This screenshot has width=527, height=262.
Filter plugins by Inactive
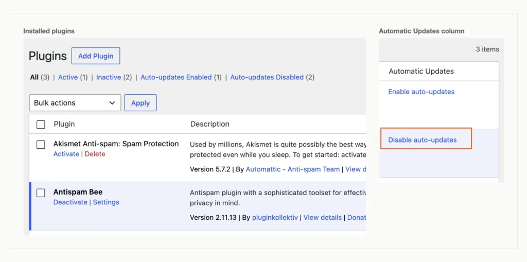109,77
